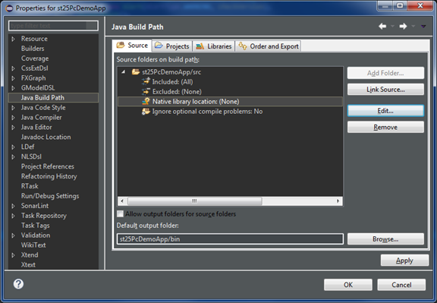Switch to the Projects tab

point(172,46)
